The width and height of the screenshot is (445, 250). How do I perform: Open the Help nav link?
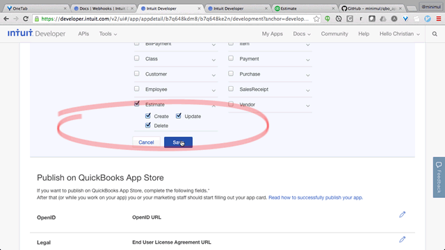pos(364,34)
